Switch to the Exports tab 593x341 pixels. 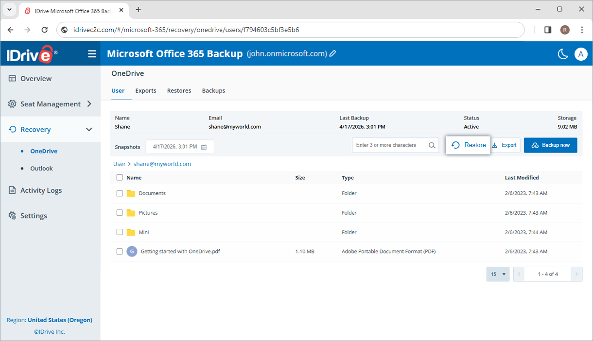click(146, 91)
